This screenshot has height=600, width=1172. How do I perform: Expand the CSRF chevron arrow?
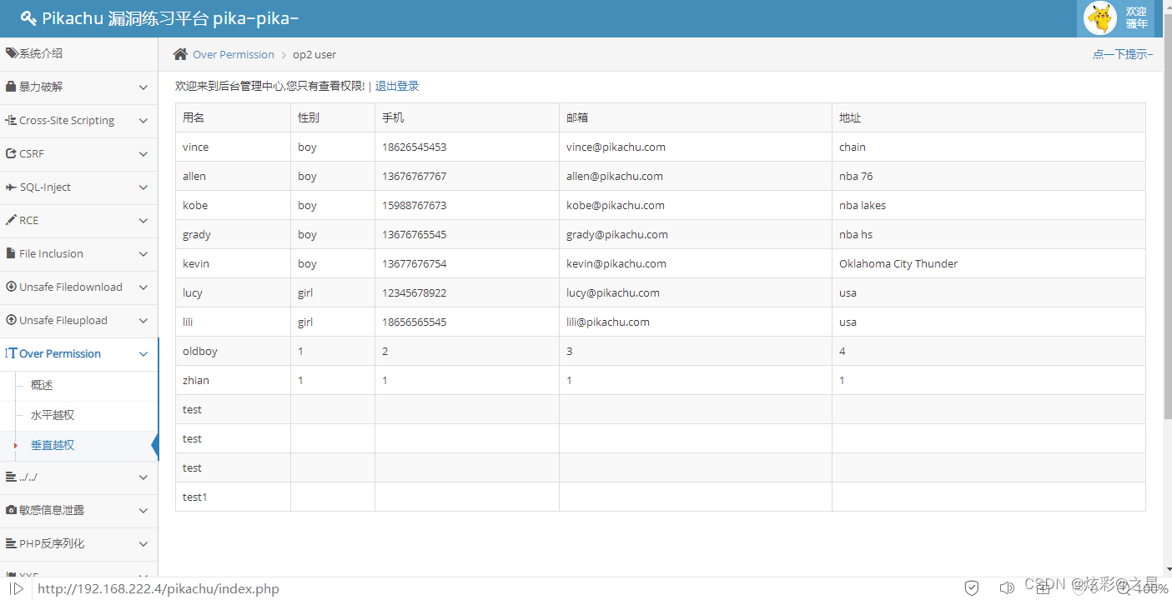pos(143,153)
